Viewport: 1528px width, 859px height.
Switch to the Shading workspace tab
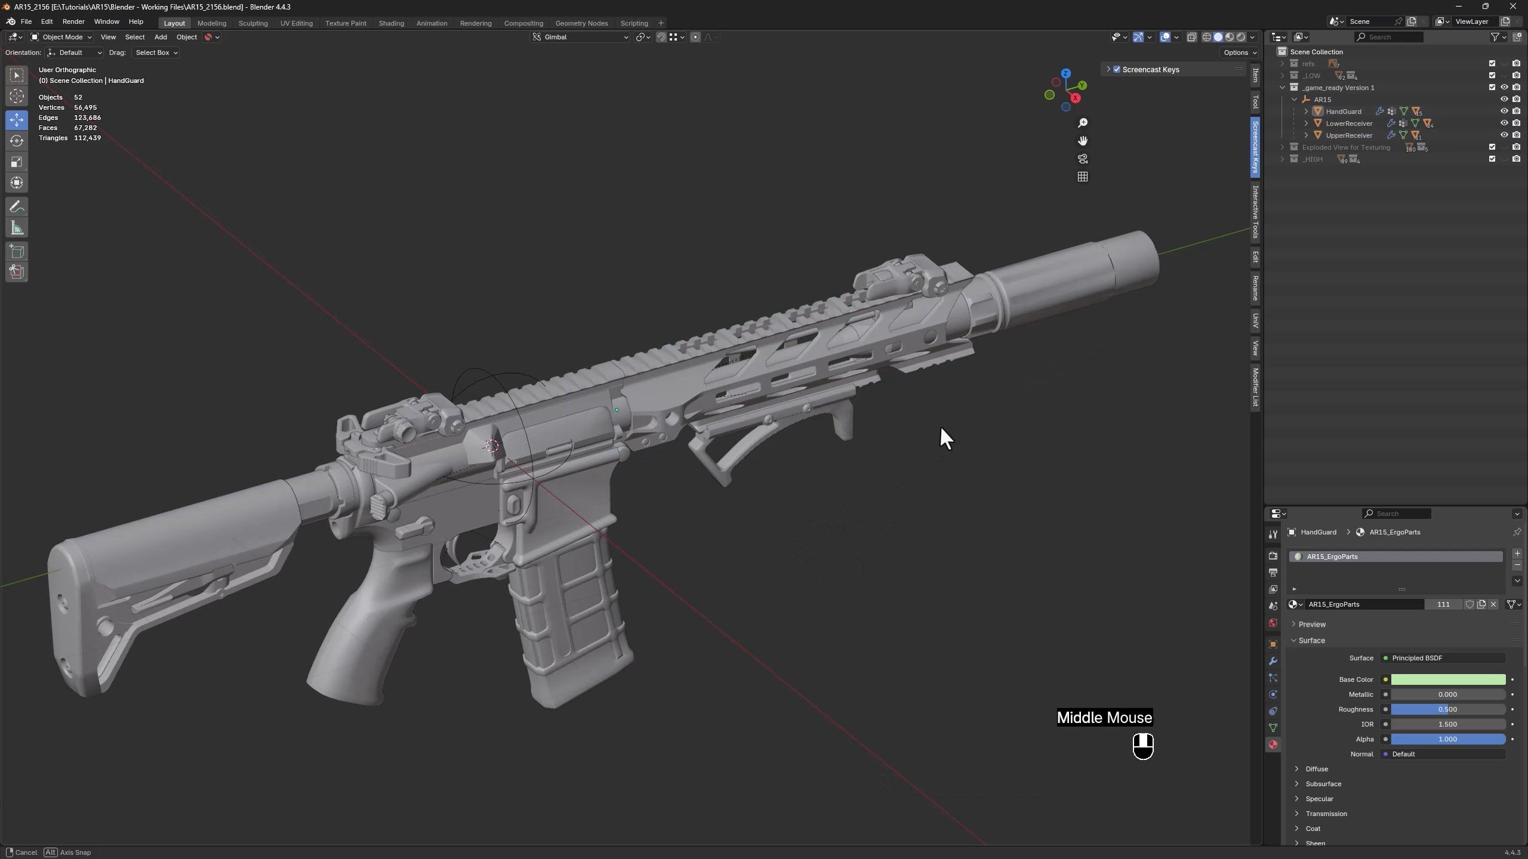tap(392, 23)
